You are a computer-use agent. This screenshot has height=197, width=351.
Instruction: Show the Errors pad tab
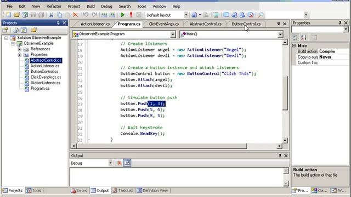click(x=79, y=190)
